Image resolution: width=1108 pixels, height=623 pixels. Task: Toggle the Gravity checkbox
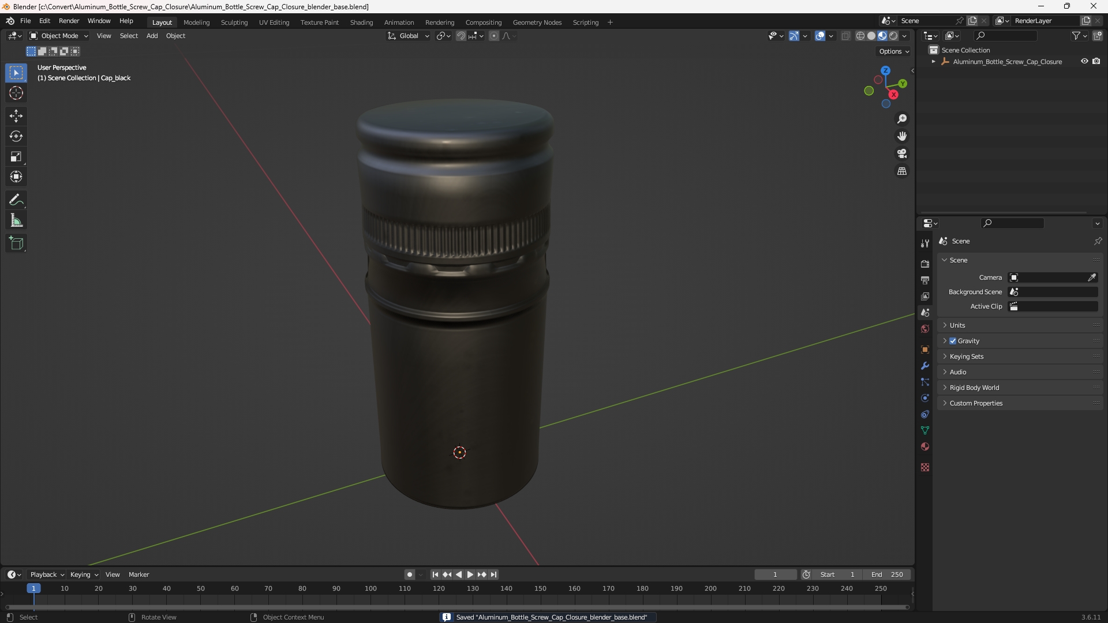click(x=953, y=341)
